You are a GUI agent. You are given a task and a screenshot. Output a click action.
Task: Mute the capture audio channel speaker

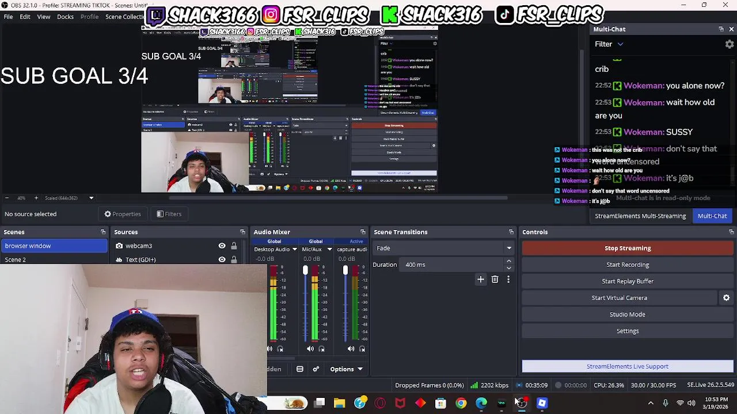(x=351, y=349)
